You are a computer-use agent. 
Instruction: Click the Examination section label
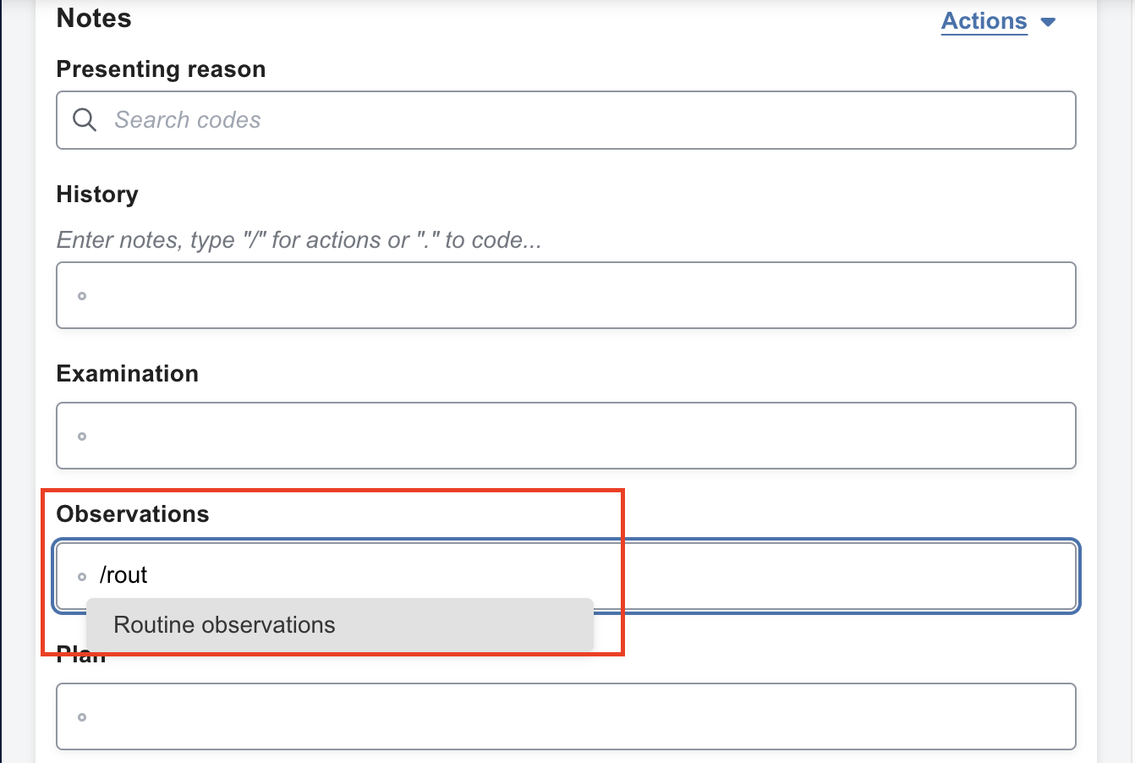click(x=128, y=374)
